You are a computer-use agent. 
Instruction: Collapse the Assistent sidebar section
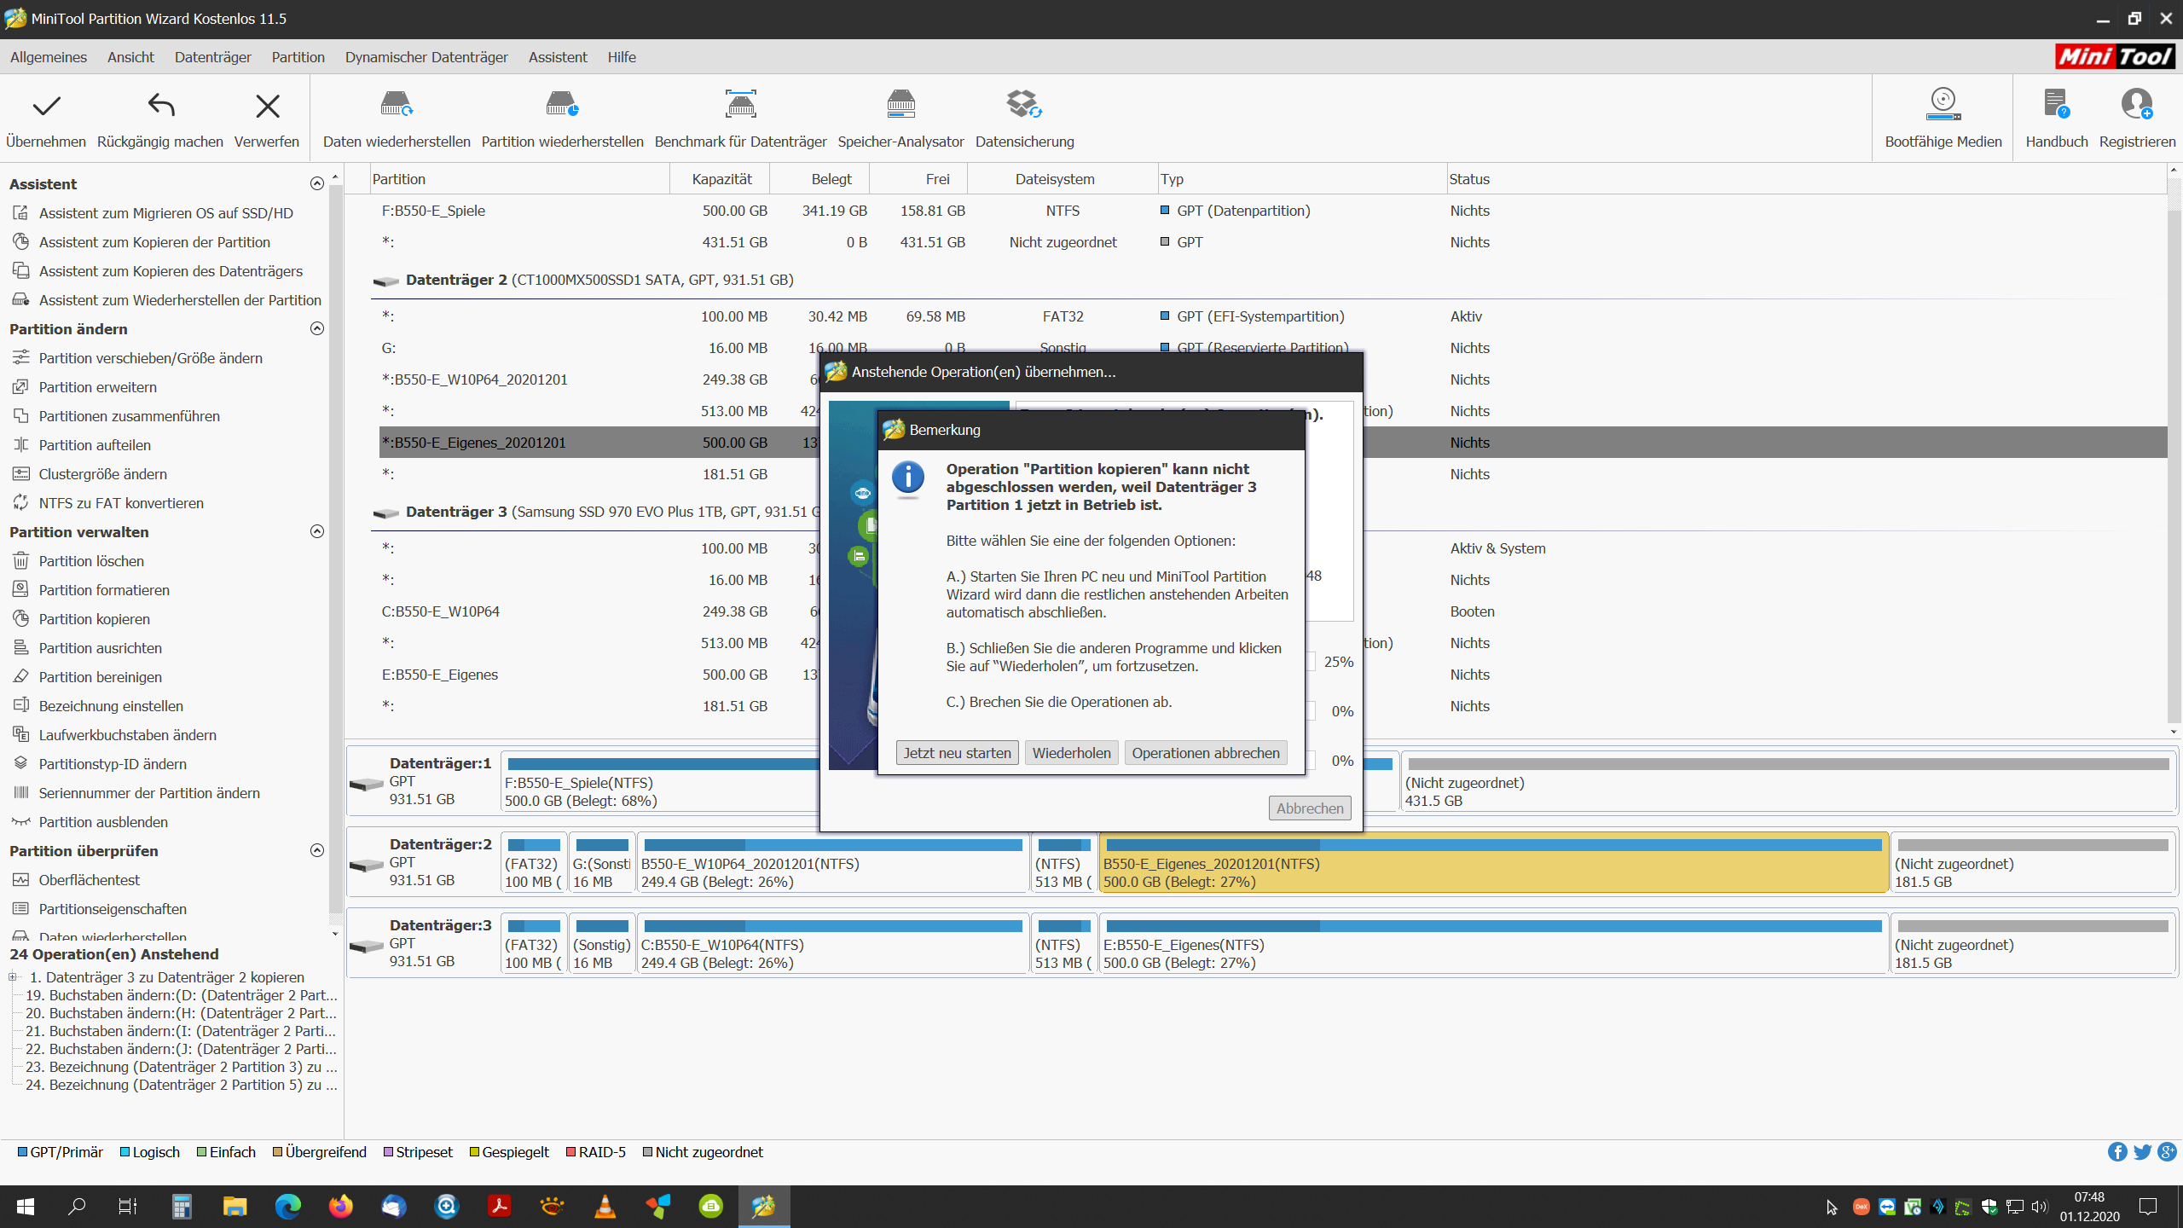pyautogui.click(x=317, y=183)
